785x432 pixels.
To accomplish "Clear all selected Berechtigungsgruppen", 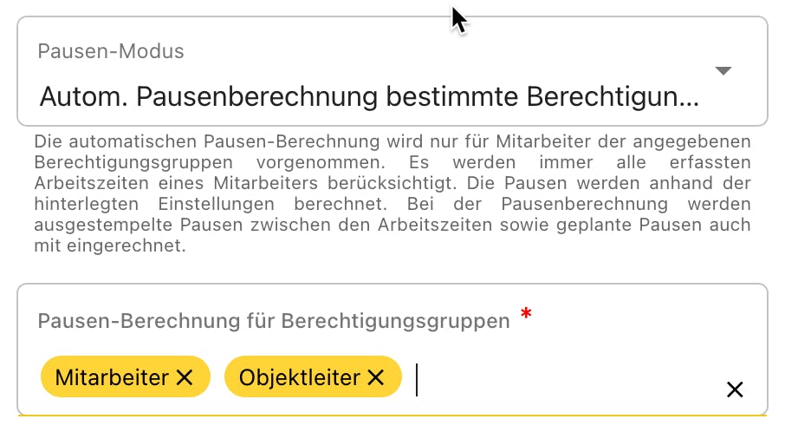I will pos(735,390).
